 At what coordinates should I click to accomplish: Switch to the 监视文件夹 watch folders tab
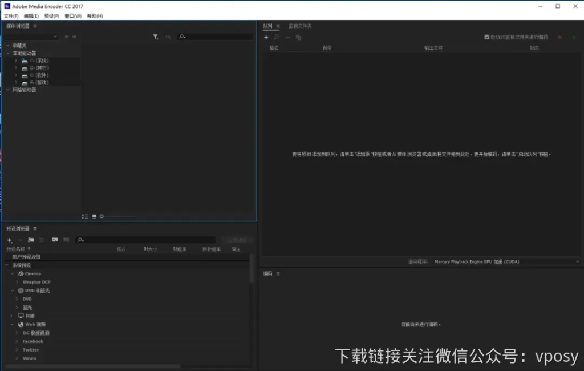coord(300,26)
